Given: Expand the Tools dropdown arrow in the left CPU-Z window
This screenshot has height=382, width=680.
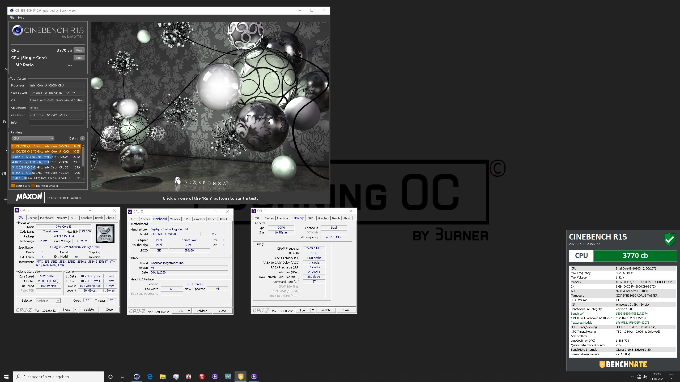Looking at the screenshot, I should point(76,310).
